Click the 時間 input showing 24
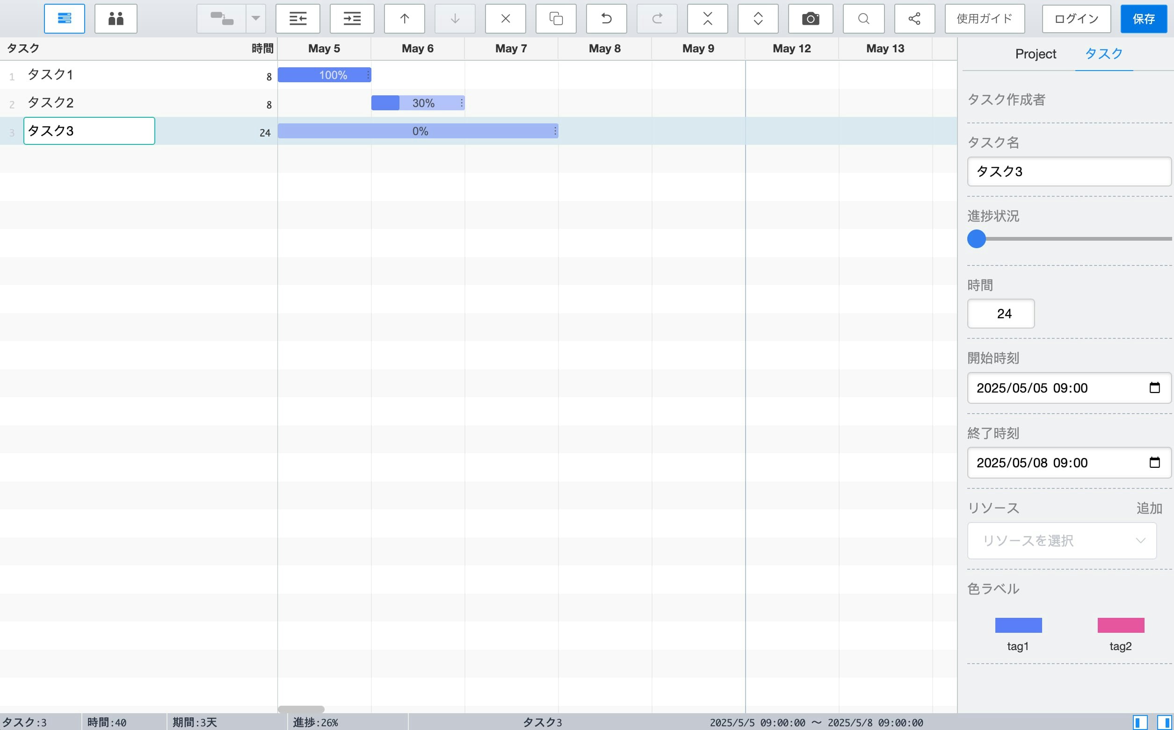The width and height of the screenshot is (1174, 730). click(1000, 314)
